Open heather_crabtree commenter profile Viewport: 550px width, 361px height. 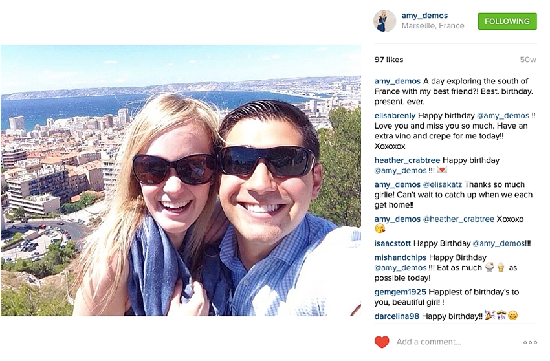pyautogui.click(x=407, y=160)
